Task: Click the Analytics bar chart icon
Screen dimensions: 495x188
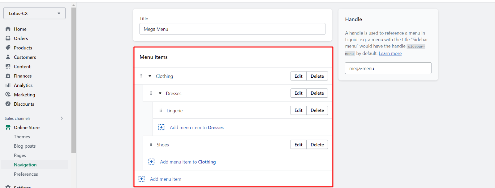Action: pyautogui.click(x=8, y=85)
